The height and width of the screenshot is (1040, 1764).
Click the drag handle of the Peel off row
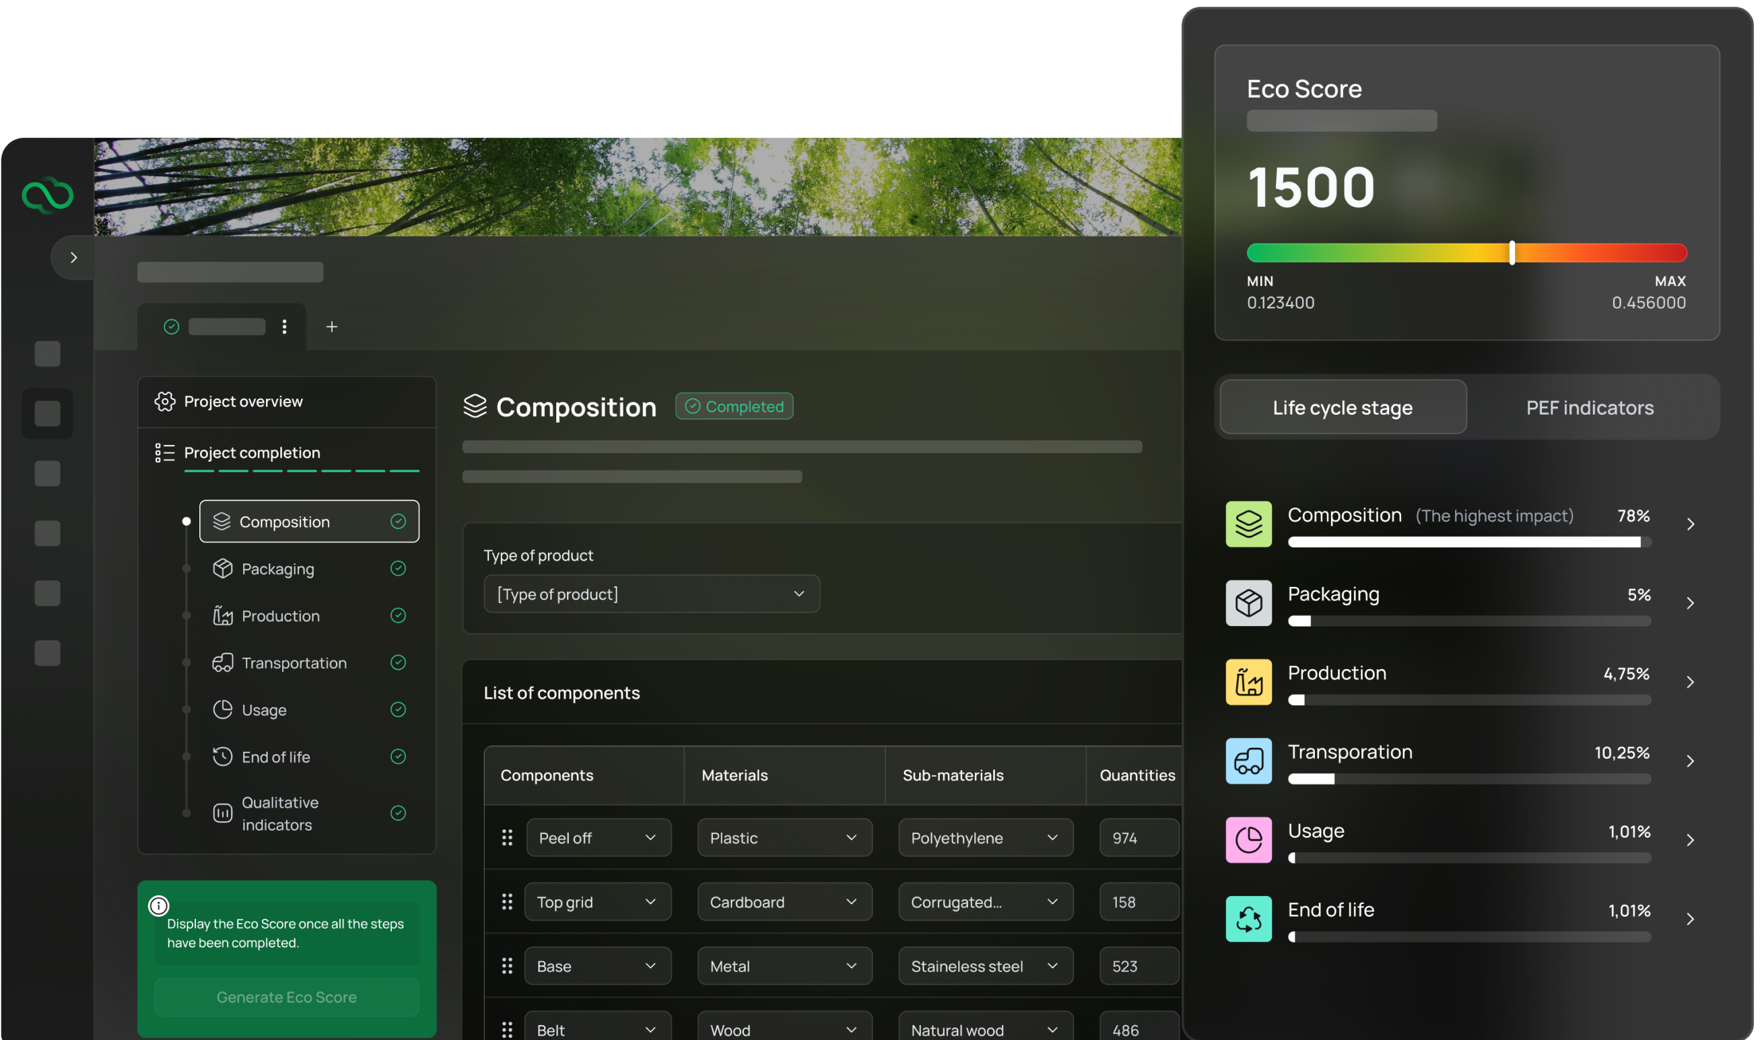(x=507, y=837)
